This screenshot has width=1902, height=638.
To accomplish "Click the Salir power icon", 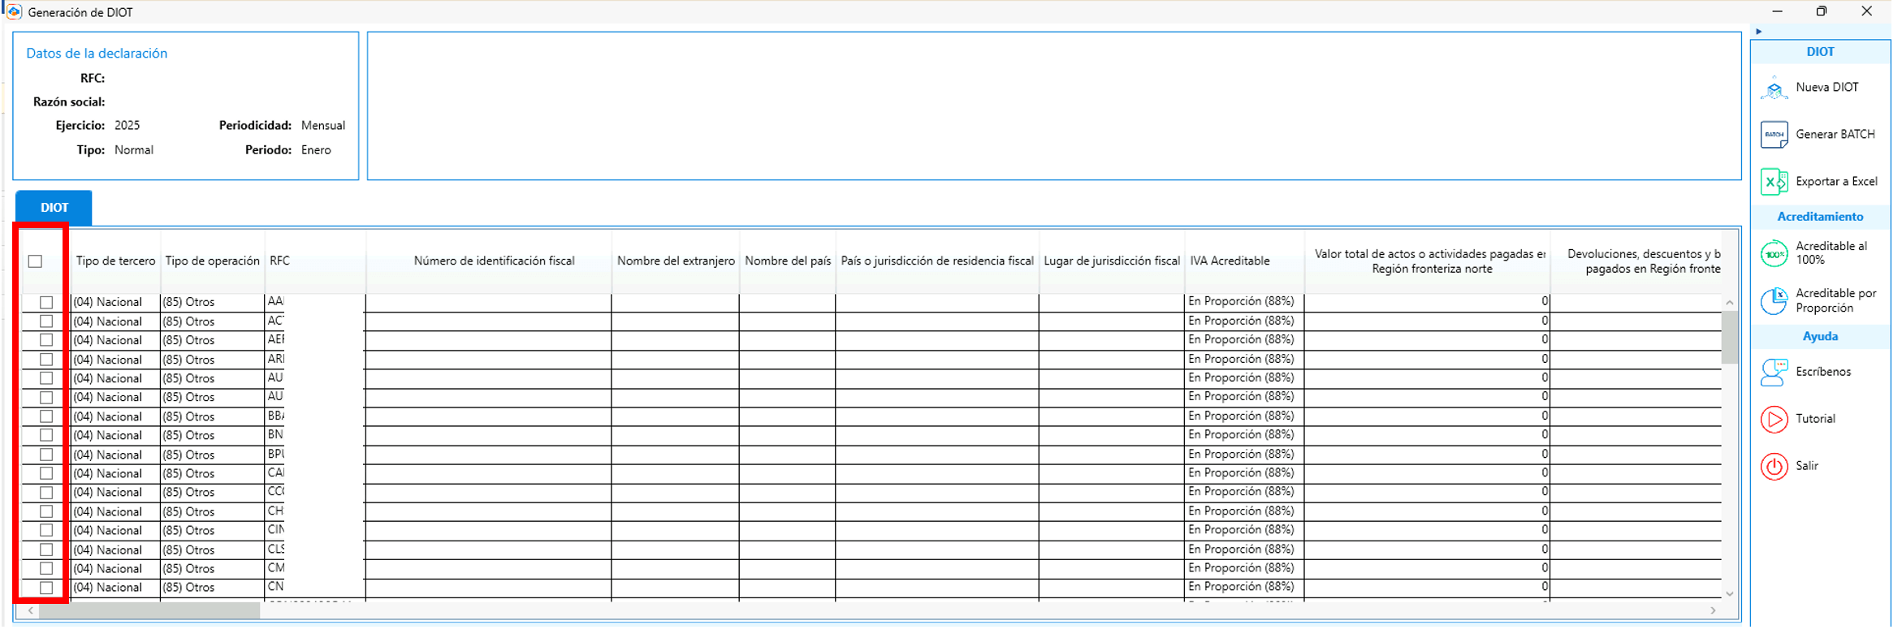I will [x=1774, y=467].
